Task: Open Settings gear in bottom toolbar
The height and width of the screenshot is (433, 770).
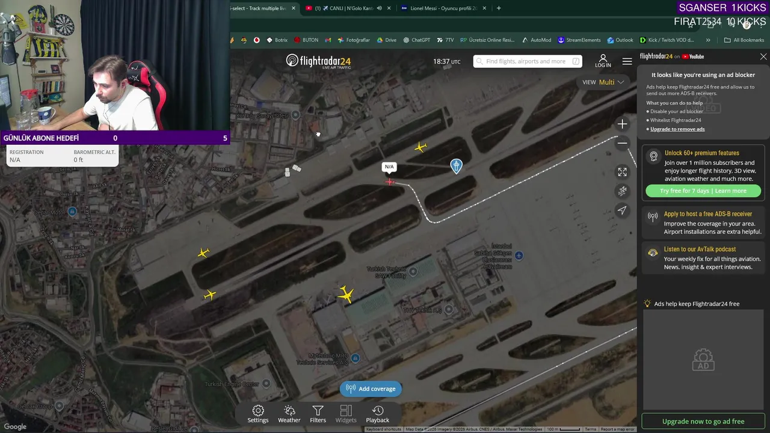Action: pyautogui.click(x=258, y=414)
